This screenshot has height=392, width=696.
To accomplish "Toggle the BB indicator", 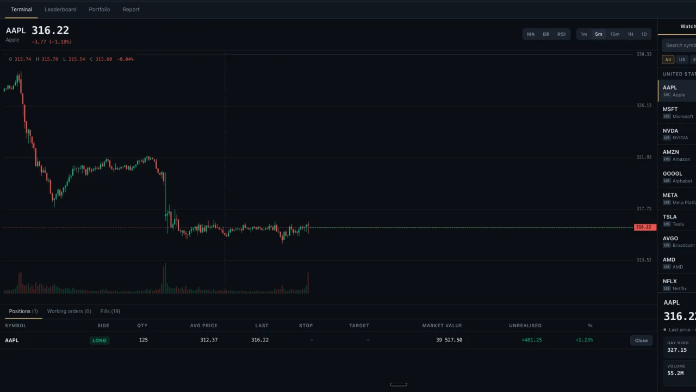I will 546,34.
